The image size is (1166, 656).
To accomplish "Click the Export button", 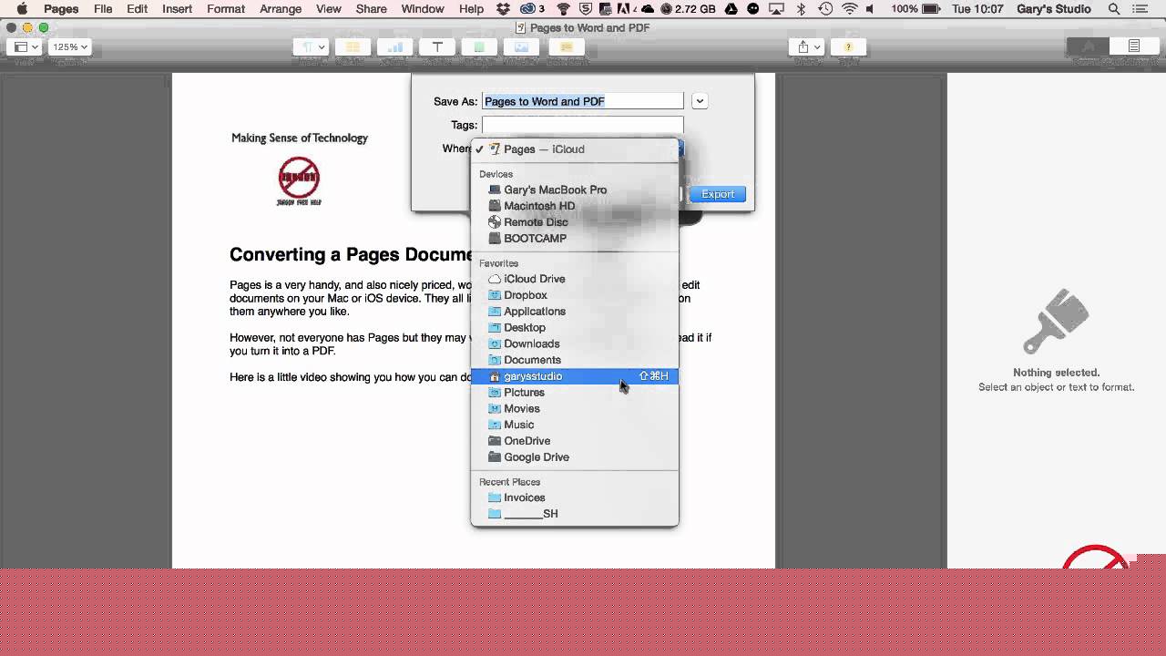I will coord(718,194).
